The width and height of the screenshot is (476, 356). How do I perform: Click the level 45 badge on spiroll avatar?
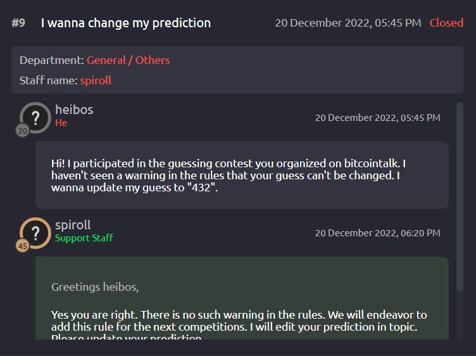coord(22,246)
